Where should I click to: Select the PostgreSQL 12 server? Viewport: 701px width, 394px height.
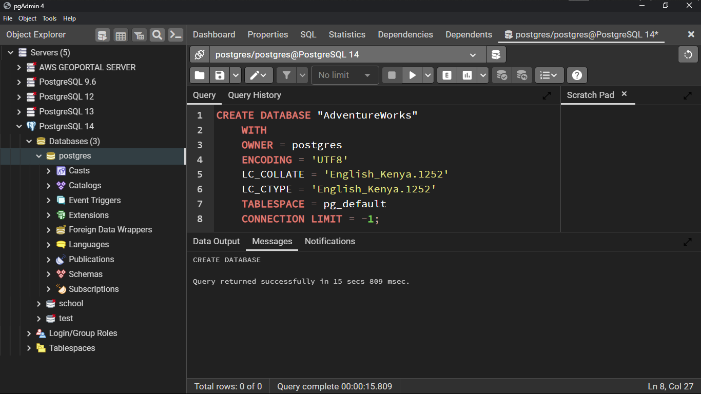coord(66,96)
